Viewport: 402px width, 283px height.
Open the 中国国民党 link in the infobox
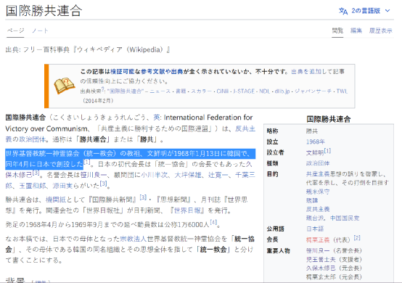click(345, 218)
